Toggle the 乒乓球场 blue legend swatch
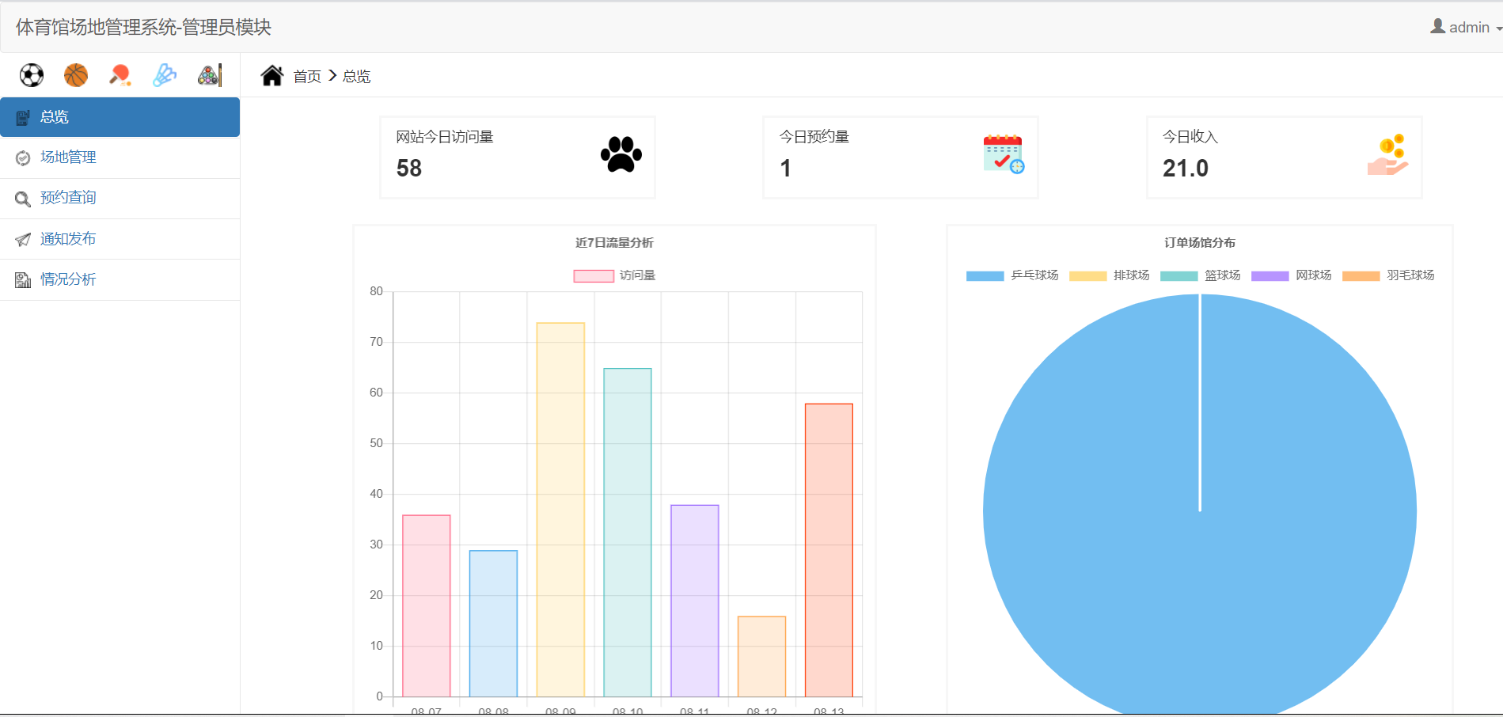Screen dimensions: 1503x717 point(985,275)
